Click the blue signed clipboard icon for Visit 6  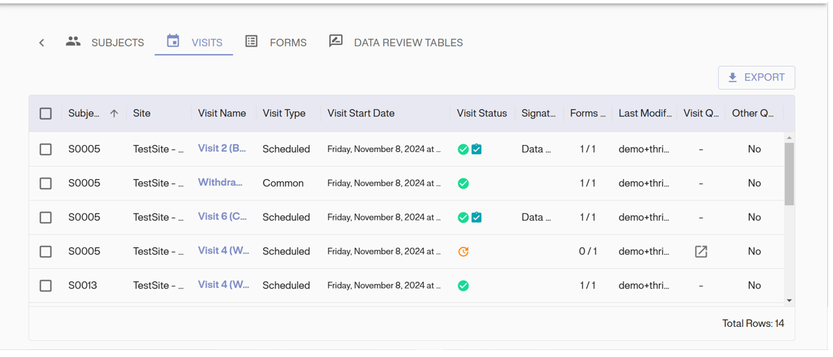tap(476, 217)
